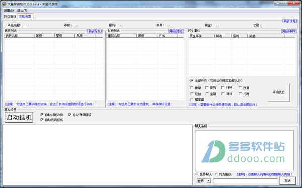302x188 pixels.
Task: Select the 势力聊天 radio button
Action: point(216,174)
